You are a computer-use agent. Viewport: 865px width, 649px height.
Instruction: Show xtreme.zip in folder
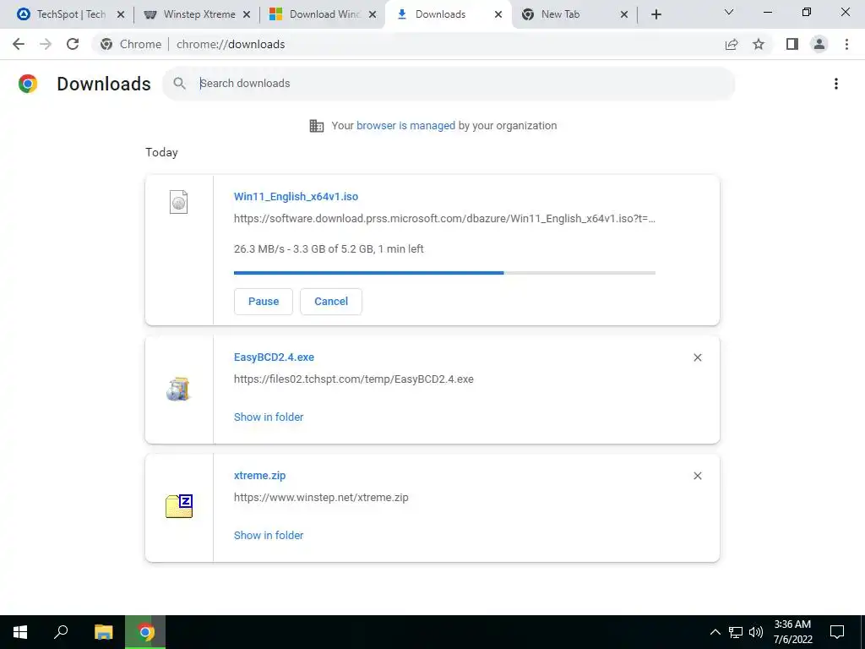269,535
